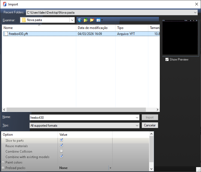The height and width of the screenshot is (172, 201).
Task: Disable Slice to parts option
Action: [61, 140]
